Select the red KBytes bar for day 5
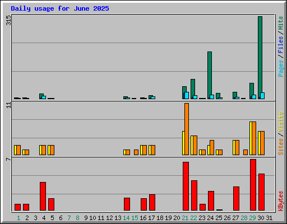The height and width of the screenshot is (224, 287). (x=51, y=204)
